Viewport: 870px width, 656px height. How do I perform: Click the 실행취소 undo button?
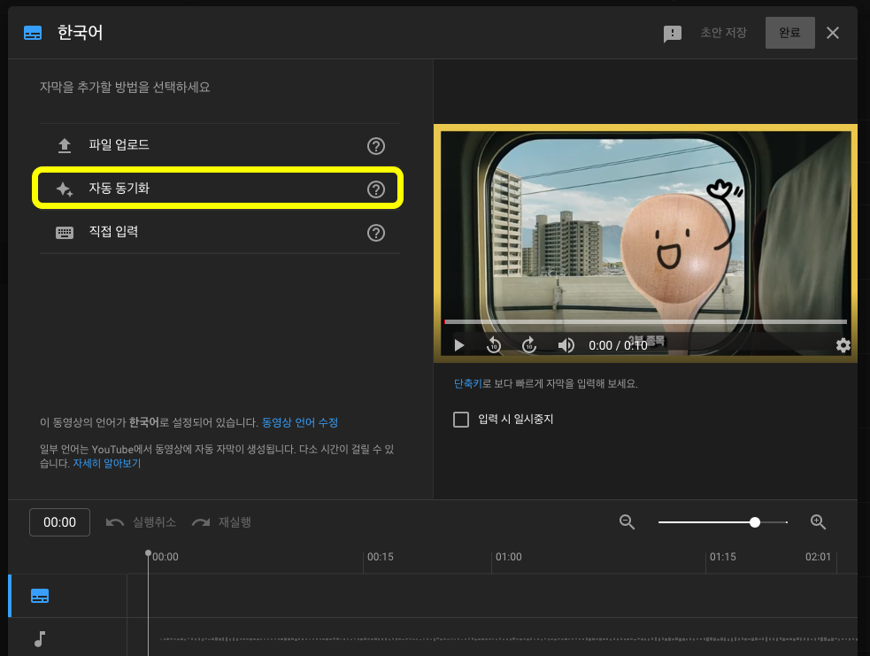pyautogui.click(x=141, y=522)
